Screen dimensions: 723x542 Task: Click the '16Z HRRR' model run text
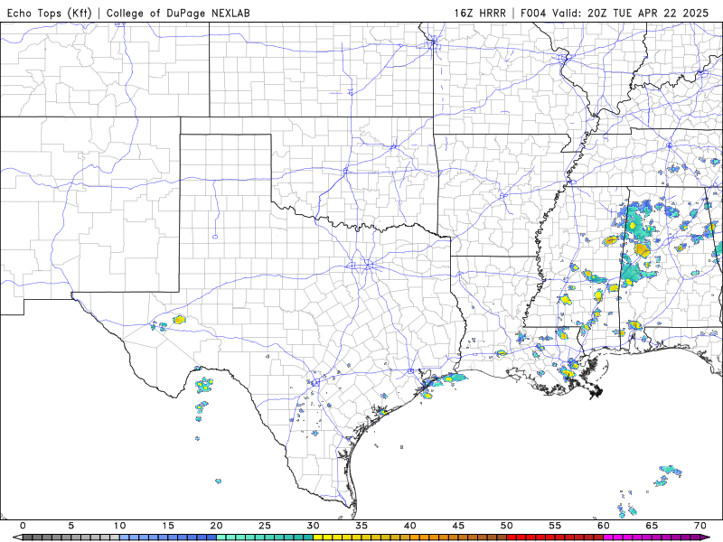480,13
